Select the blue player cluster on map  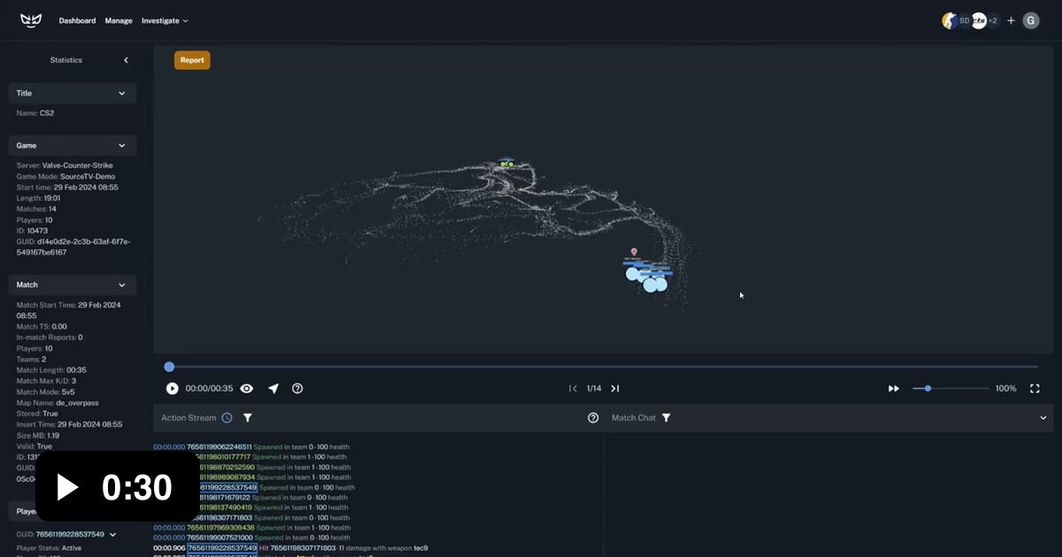[x=649, y=278]
